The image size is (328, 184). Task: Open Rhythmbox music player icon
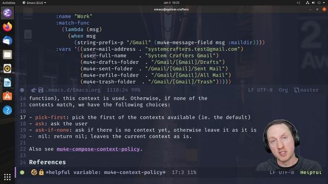coord(7,68)
